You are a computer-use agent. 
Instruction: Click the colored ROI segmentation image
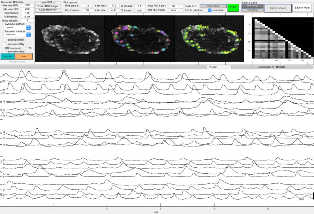point(140,39)
